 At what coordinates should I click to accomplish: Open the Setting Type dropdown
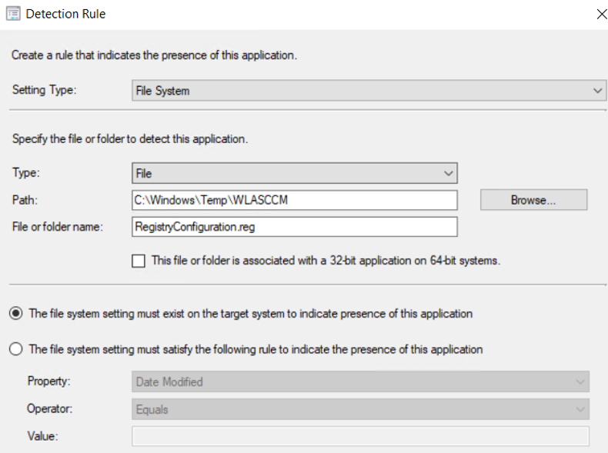(369, 90)
